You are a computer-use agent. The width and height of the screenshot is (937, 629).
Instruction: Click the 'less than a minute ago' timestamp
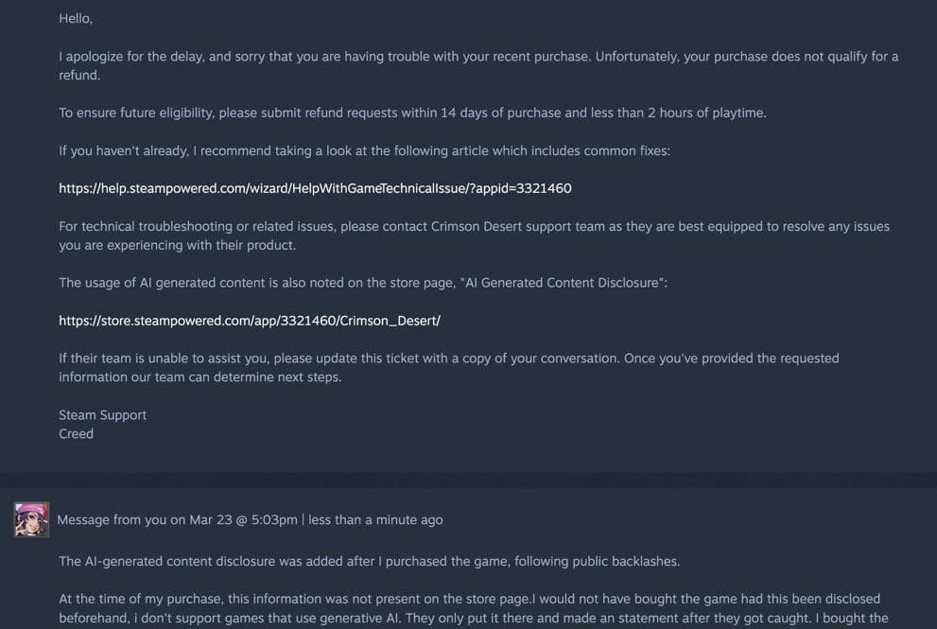(375, 519)
